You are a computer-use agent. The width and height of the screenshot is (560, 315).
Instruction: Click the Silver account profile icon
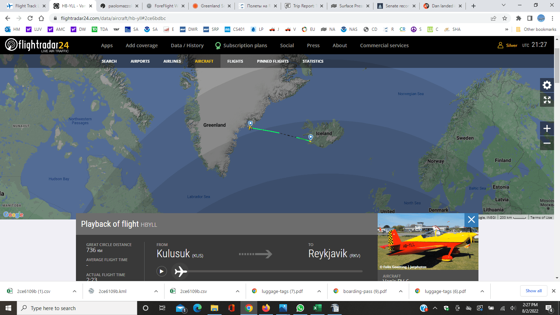click(500, 45)
